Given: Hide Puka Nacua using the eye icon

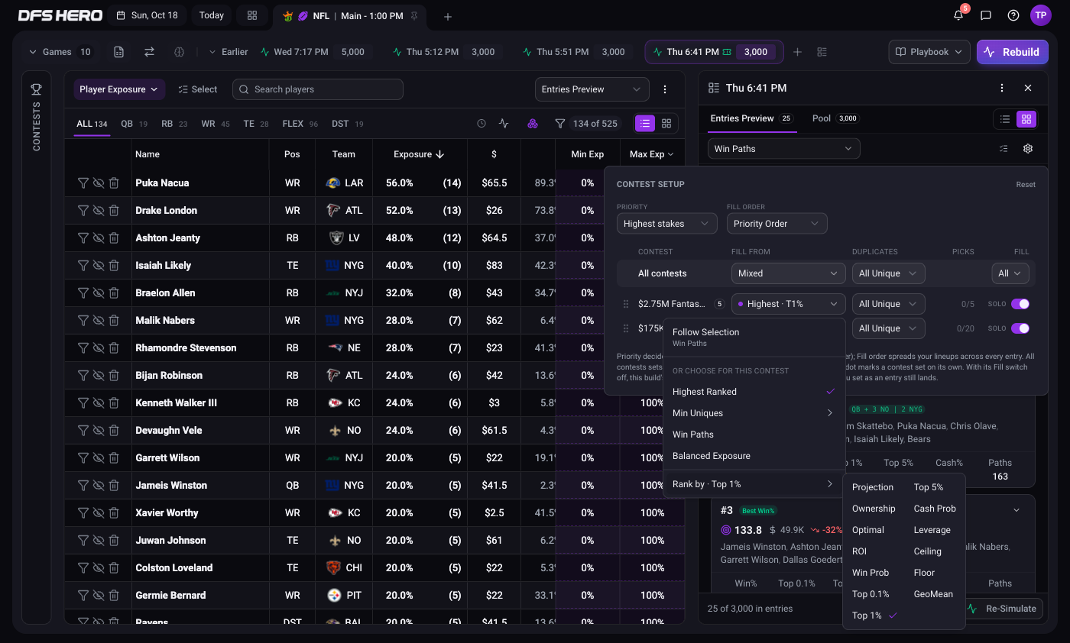Looking at the screenshot, I should [99, 183].
